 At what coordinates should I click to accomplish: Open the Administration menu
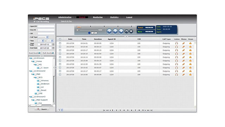[65, 17]
